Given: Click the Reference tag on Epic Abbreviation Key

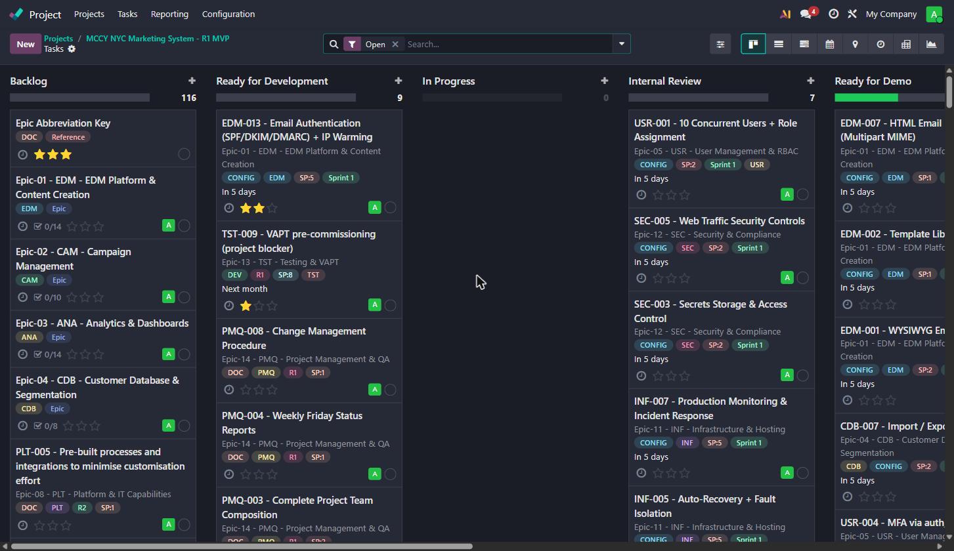Looking at the screenshot, I should click(68, 137).
